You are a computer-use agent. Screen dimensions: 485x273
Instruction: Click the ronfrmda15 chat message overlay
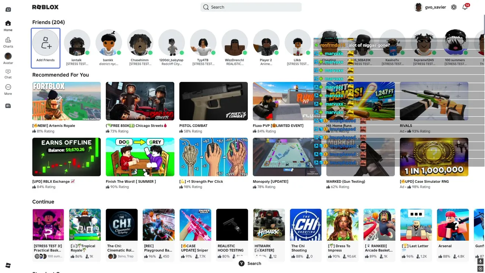click(352, 45)
